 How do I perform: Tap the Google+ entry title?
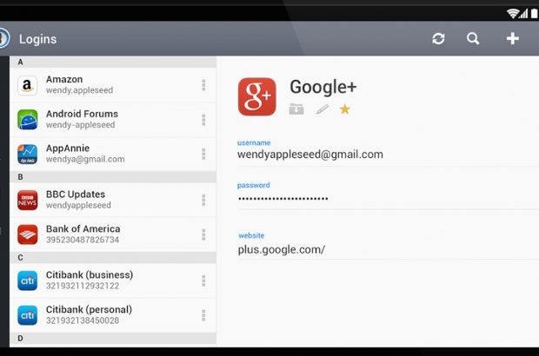click(x=323, y=87)
